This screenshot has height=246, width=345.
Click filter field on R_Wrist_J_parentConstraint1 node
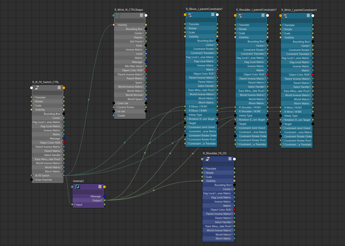tap(296, 20)
